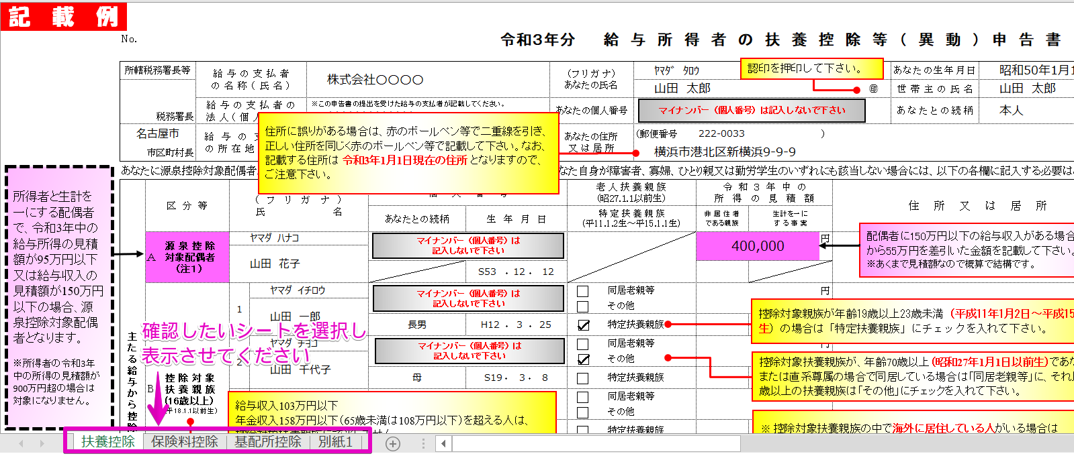The height and width of the screenshot is (456, 1074).
Task: Click the 老人扶養親族 column header
Action: point(631,192)
